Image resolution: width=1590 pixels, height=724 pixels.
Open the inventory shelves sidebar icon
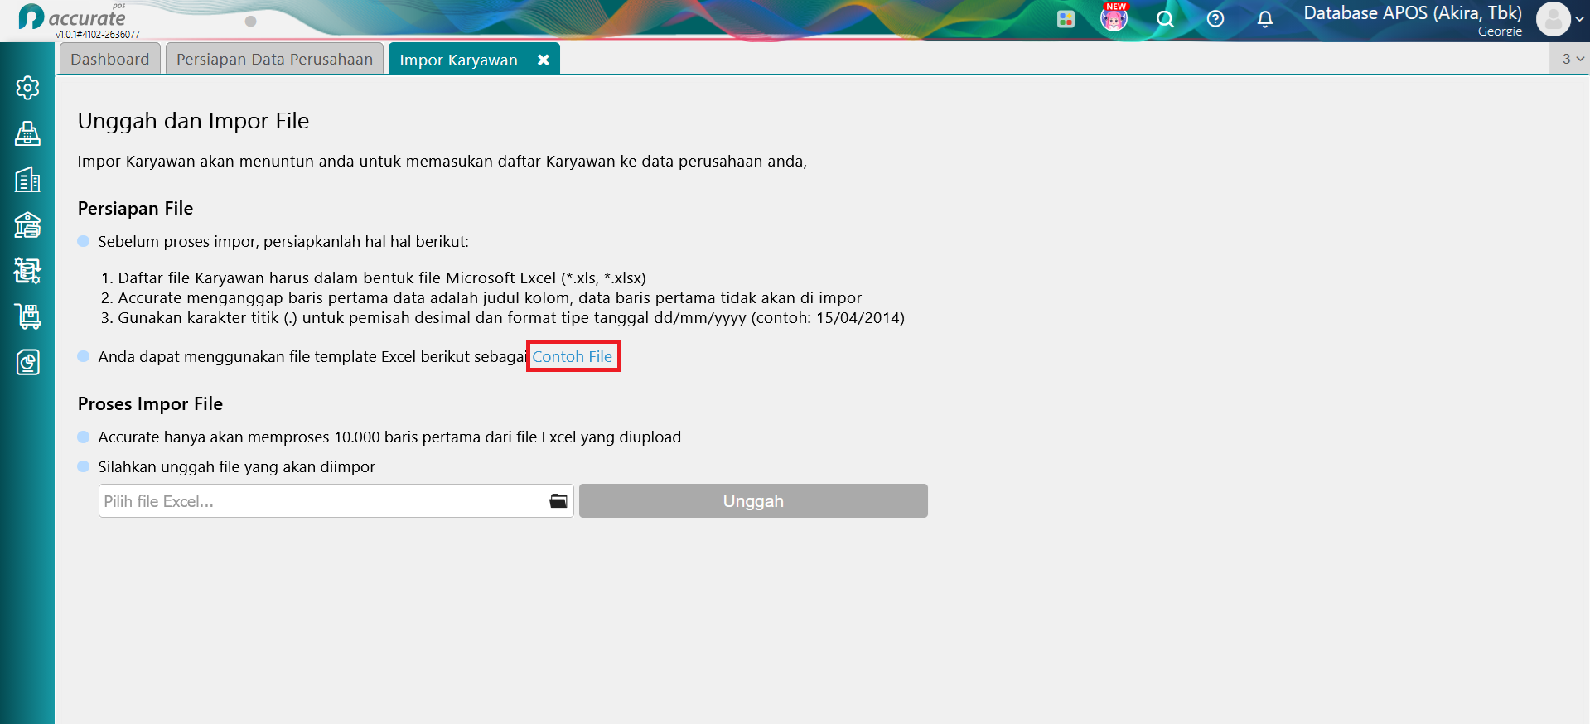[27, 270]
